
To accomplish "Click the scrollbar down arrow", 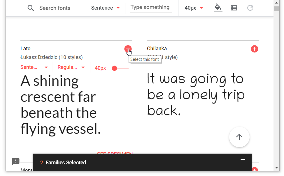I will point(276,168).
